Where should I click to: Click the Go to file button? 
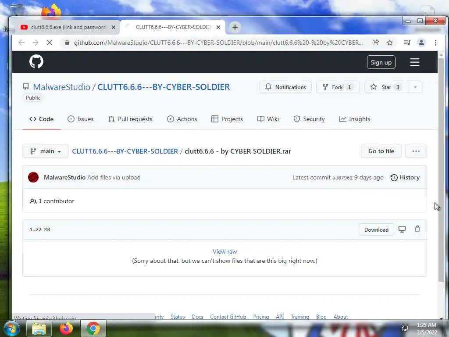[381, 151]
